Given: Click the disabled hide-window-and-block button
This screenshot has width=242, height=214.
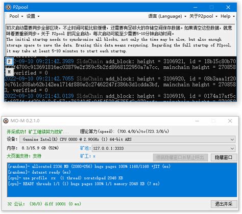Looking at the screenshot, I should [180, 157].
